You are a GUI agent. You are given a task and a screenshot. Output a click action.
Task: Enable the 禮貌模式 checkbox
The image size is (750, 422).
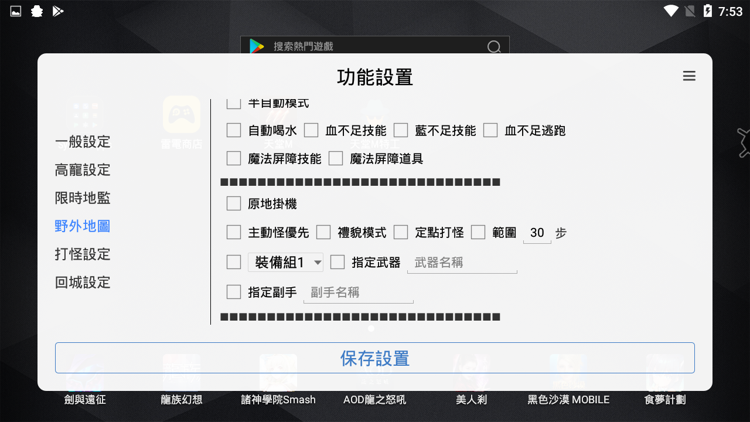323,232
